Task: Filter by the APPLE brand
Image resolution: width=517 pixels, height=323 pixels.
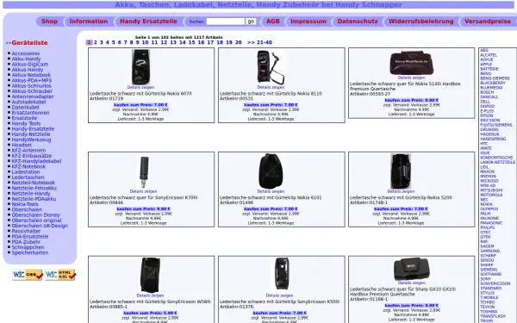Action: pos(486,65)
